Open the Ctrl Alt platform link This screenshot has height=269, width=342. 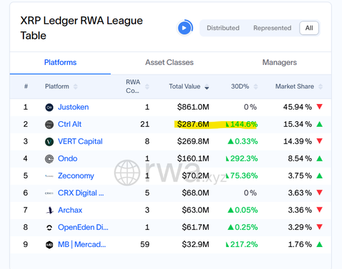click(70, 124)
